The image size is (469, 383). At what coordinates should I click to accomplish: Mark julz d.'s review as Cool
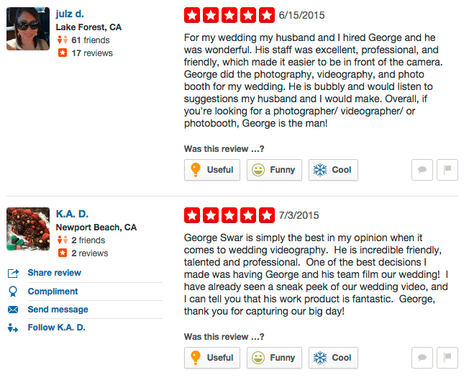pos(334,170)
